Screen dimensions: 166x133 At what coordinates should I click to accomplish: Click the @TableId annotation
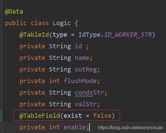34,35
